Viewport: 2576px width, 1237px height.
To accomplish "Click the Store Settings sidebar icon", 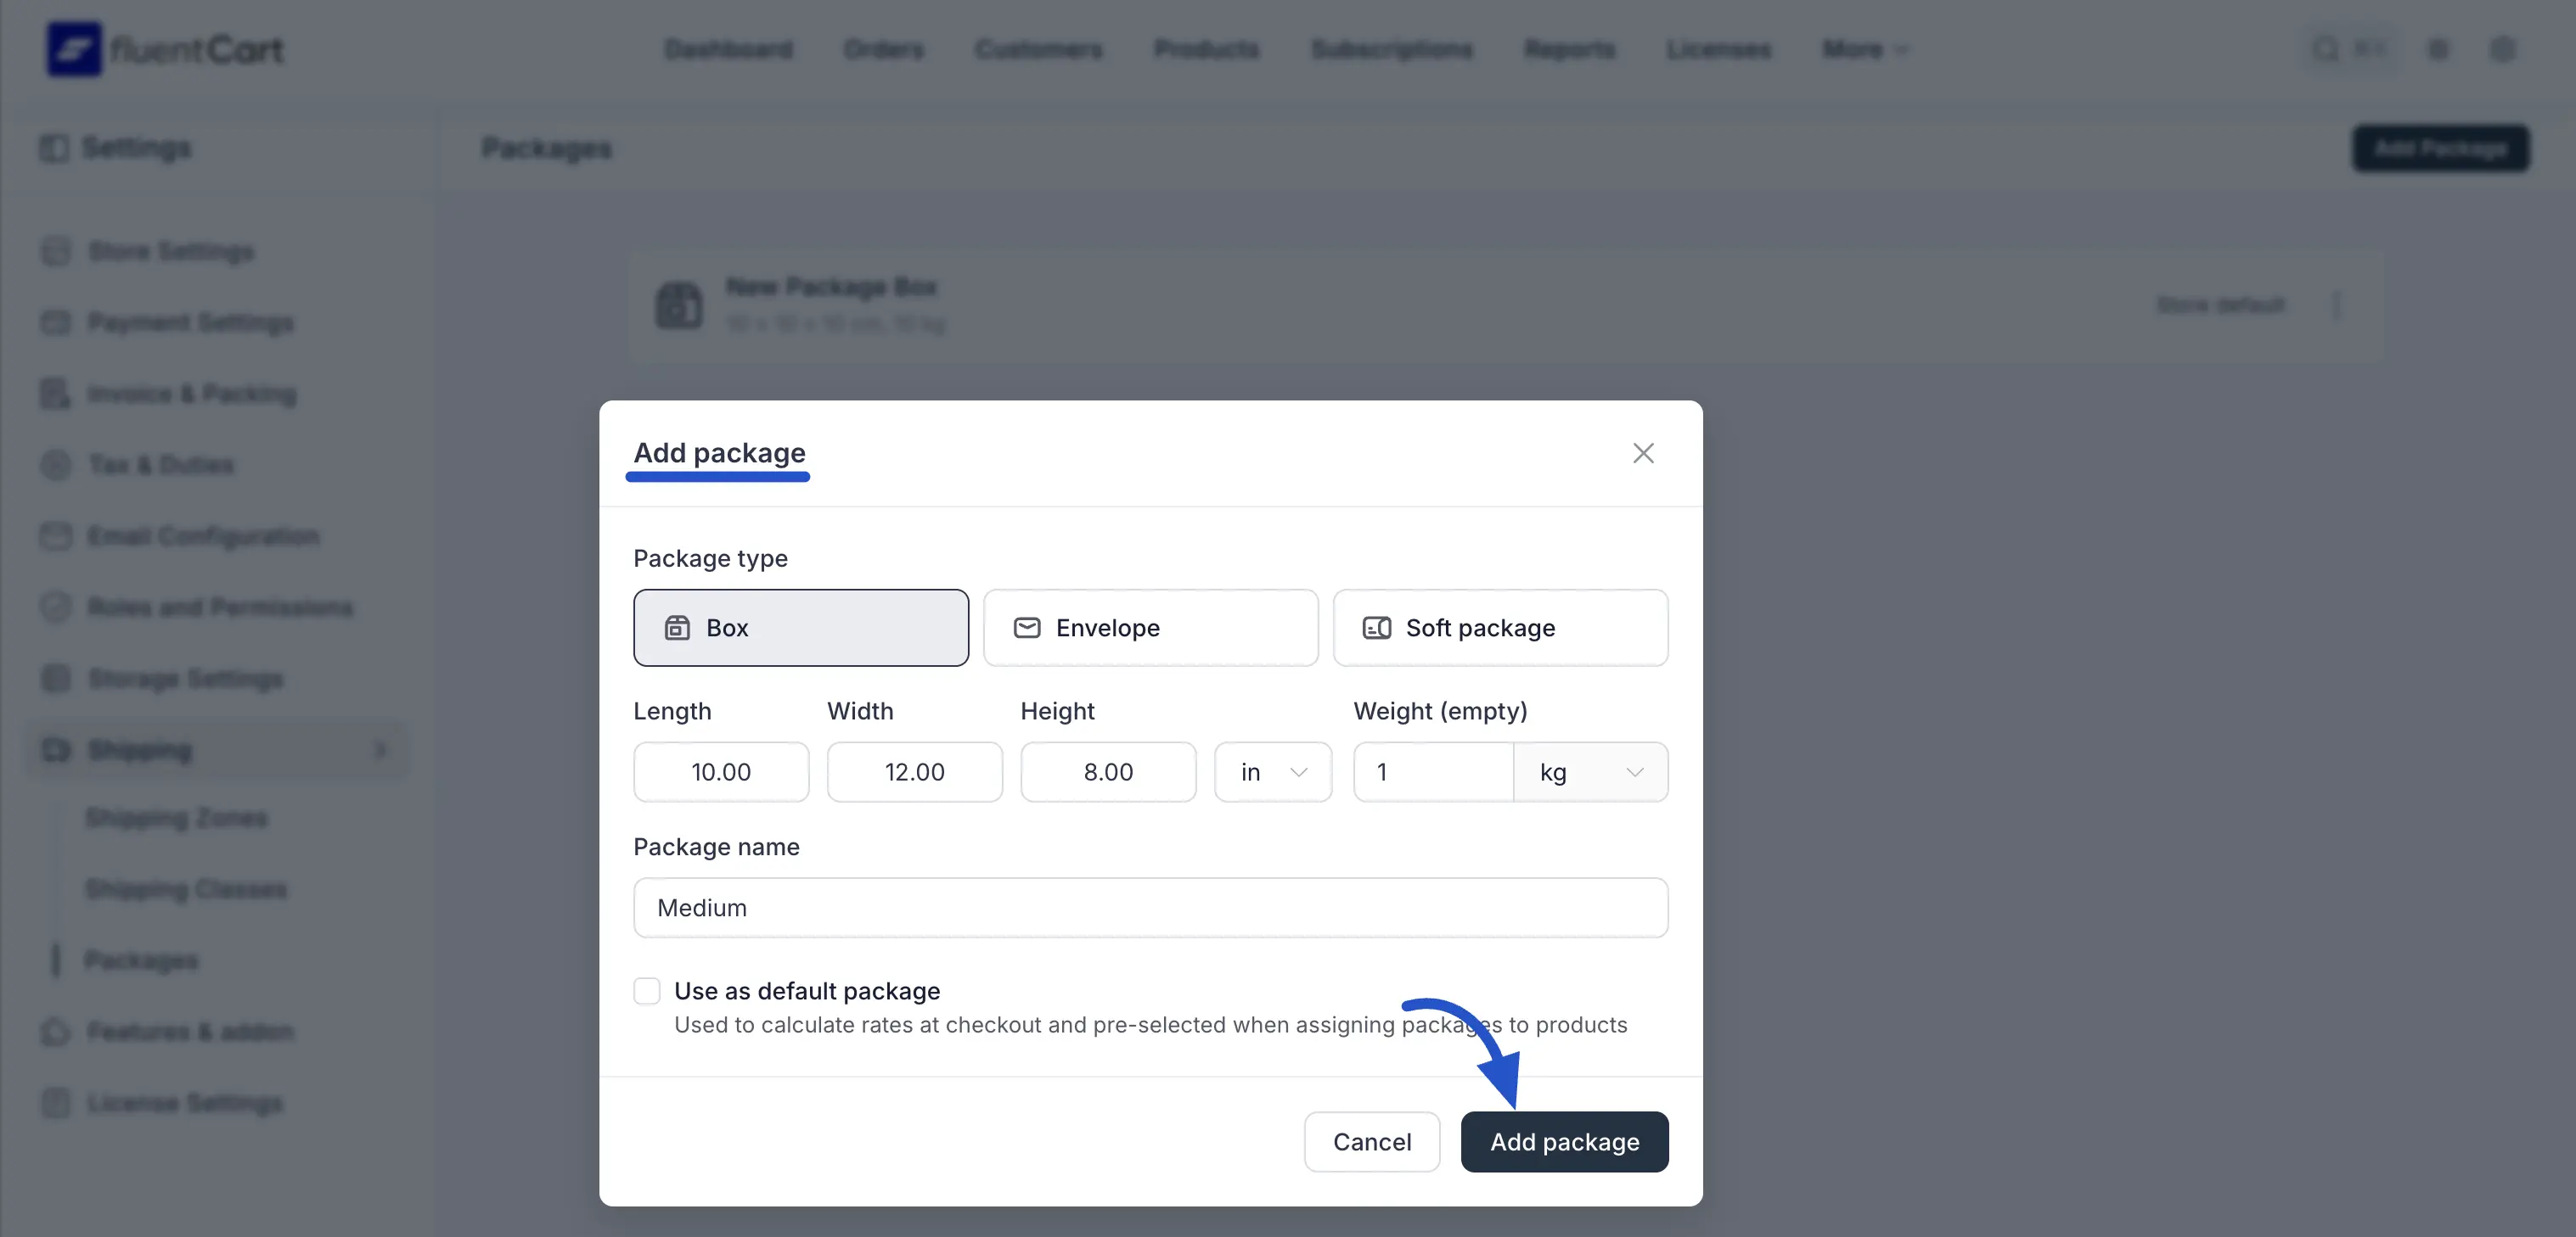I will [56, 251].
